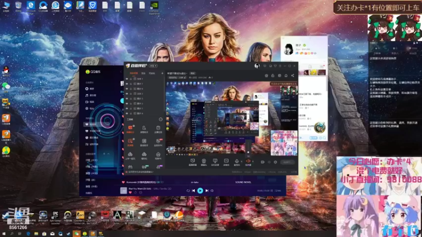Screen dimensions: 422x237
Task: Toggle the lock icon on 文本 1 layer
Action: coord(131,79)
